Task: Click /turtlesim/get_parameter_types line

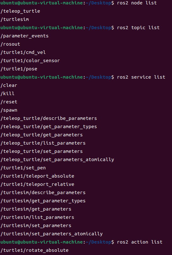Action: (43, 201)
